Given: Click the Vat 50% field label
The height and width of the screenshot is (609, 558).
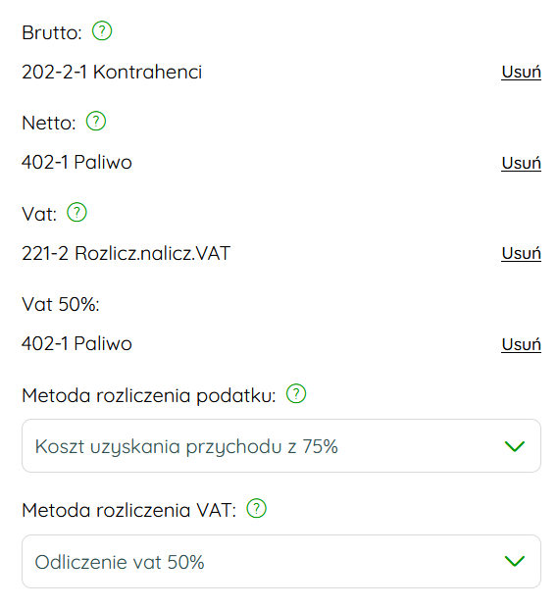Looking at the screenshot, I should pos(61,304).
